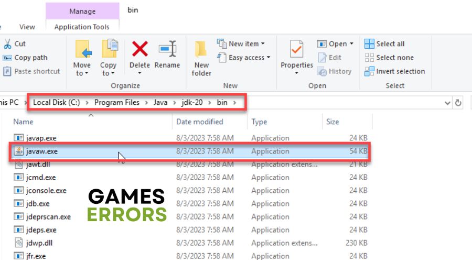Image resolution: width=472 pixels, height=262 pixels.
Task: Select the jdeprscan.exe file
Action: click(x=48, y=216)
